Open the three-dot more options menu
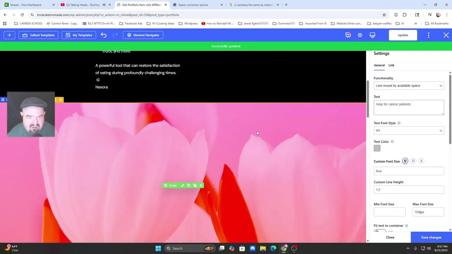This screenshot has width=452, height=254. [428, 35]
